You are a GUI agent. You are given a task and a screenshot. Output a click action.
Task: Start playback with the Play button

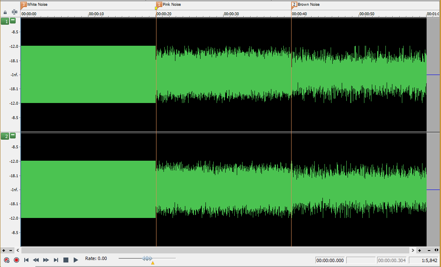76,260
